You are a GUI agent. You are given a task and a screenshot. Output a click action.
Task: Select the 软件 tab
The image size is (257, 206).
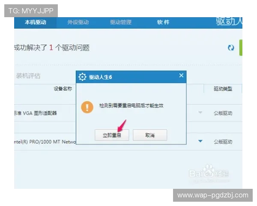point(163,22)
